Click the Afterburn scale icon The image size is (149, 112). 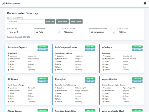pyautogui.click(x=103, y=61)
